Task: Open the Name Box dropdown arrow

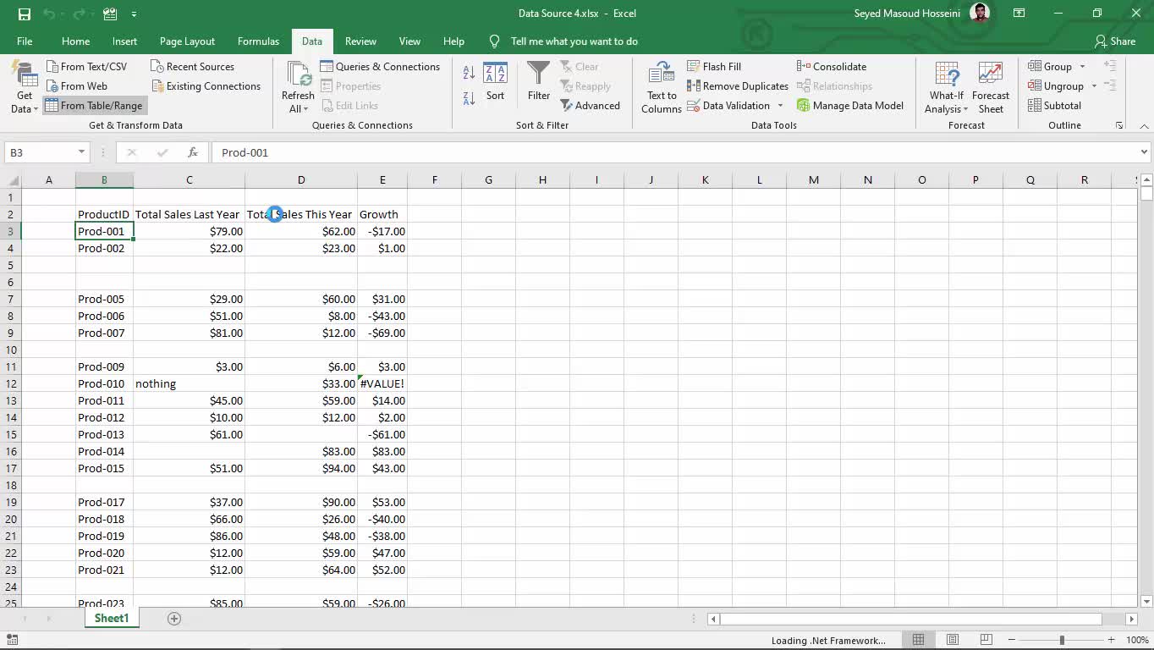Action: (x=82, y=152)
